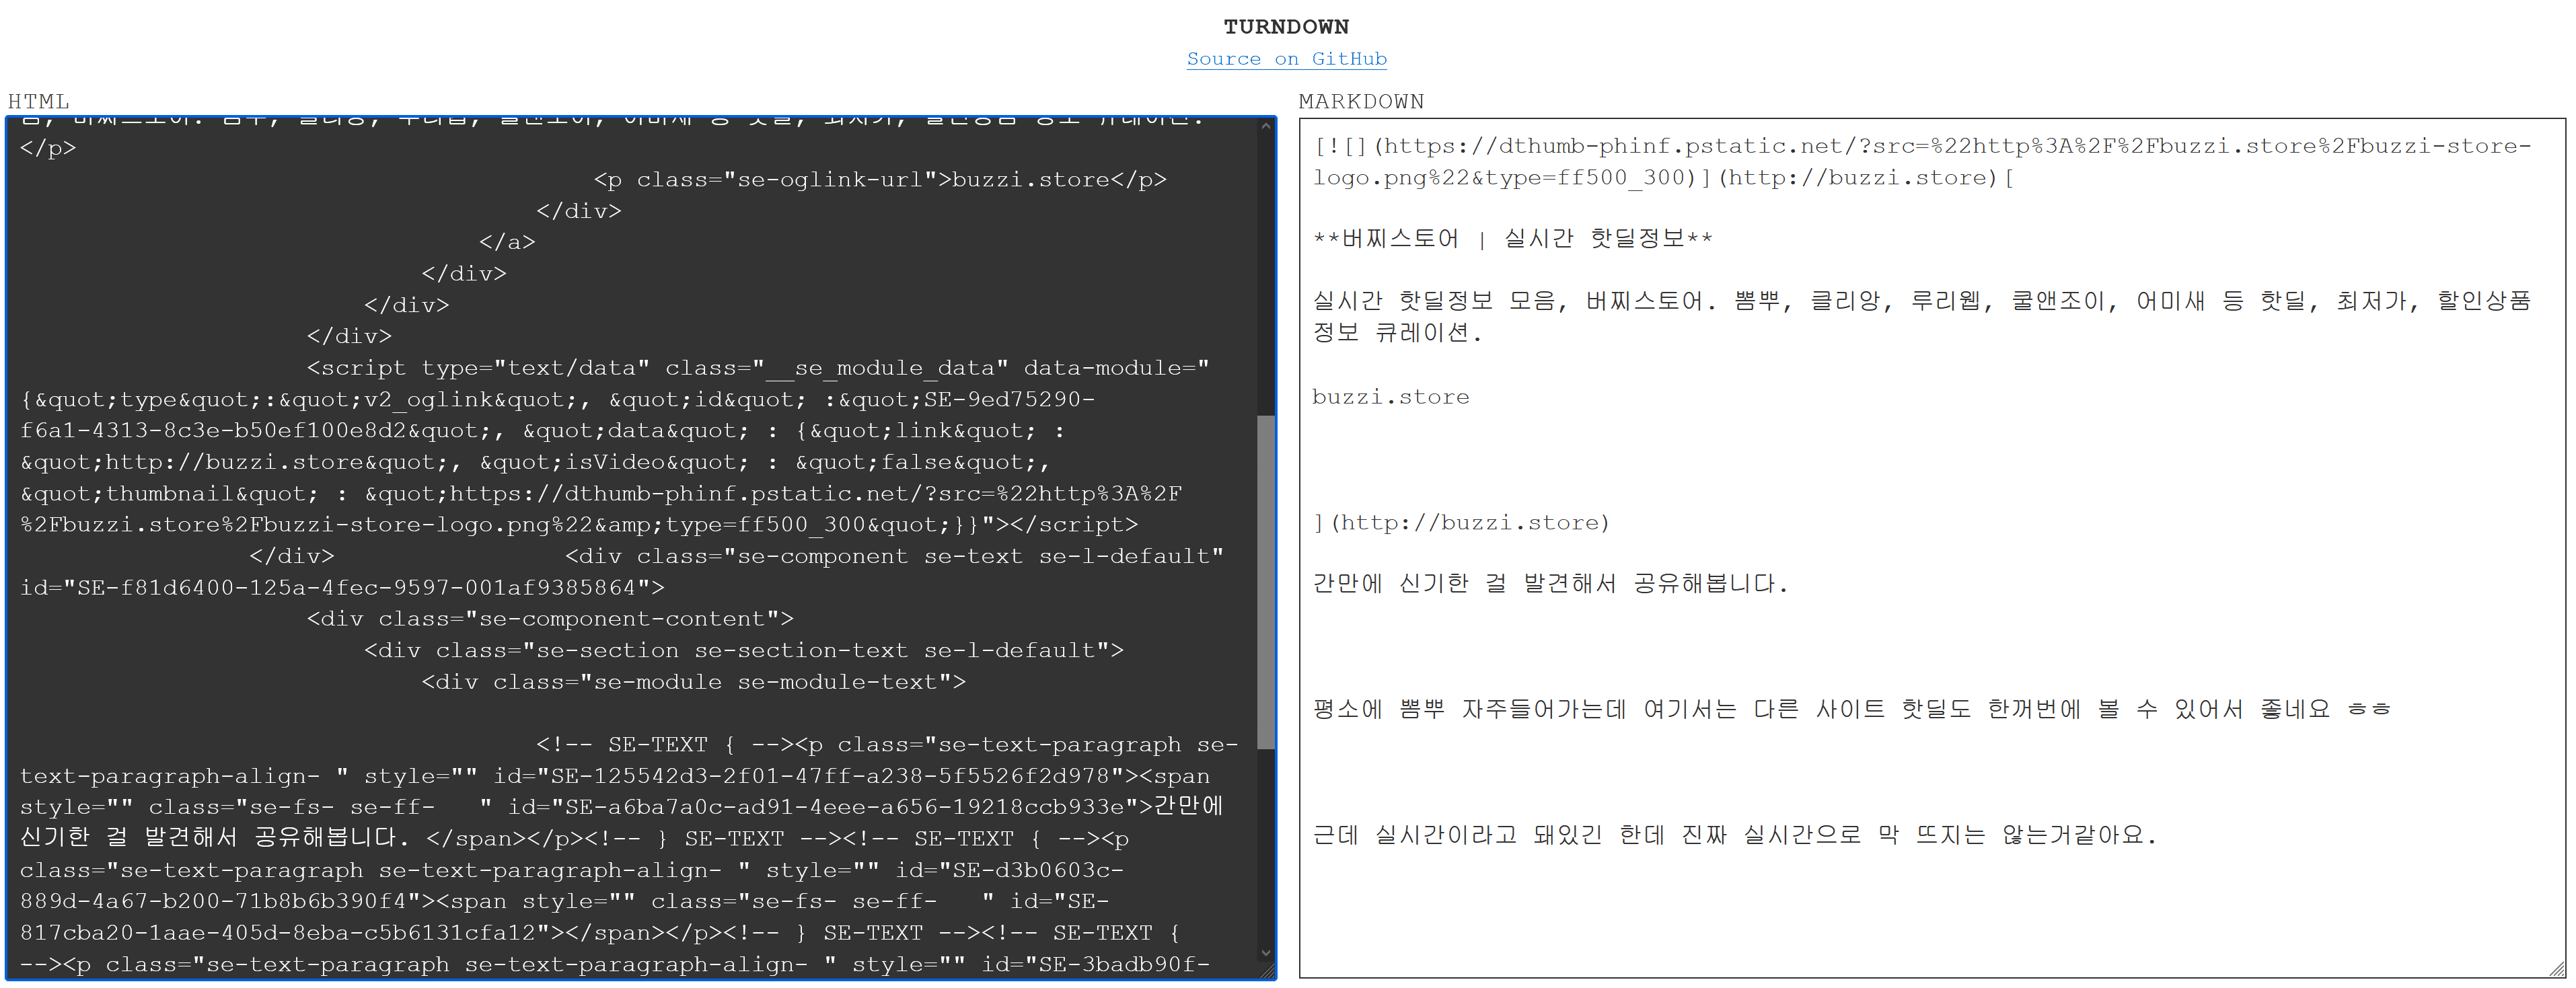Click the HTML textarea scrollbar thumb
Viewport: 2576px width, 988px height.
[1265, 582]
